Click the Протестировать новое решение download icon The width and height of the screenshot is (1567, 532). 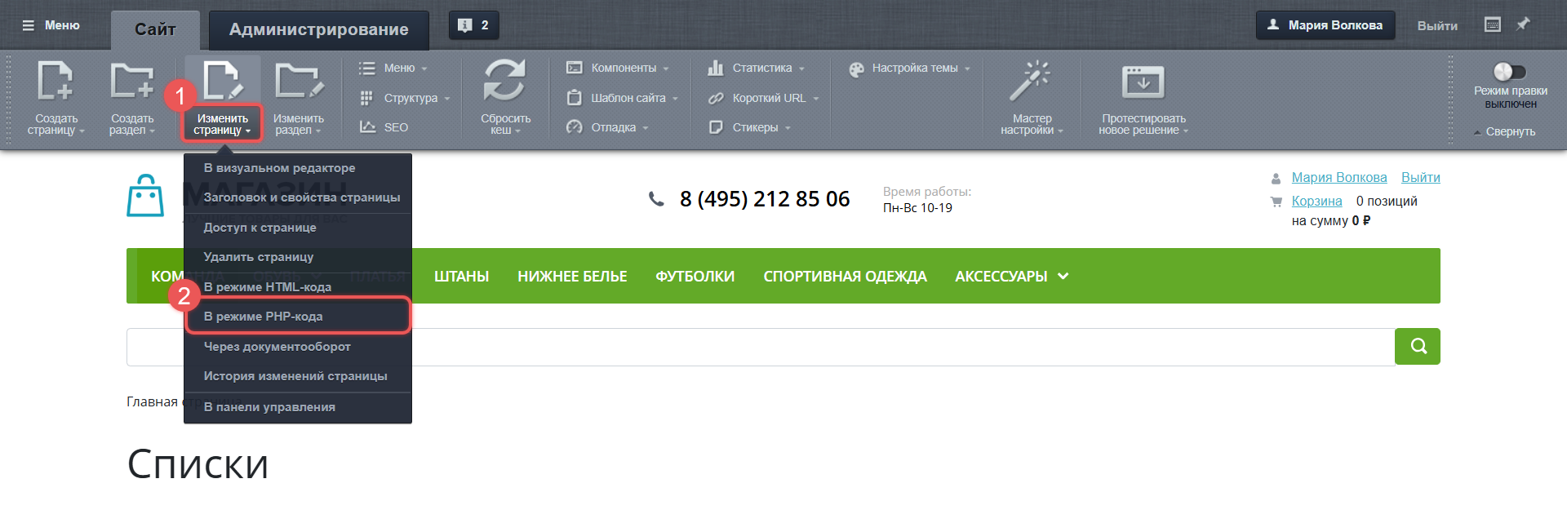(x=1143, y=82)
